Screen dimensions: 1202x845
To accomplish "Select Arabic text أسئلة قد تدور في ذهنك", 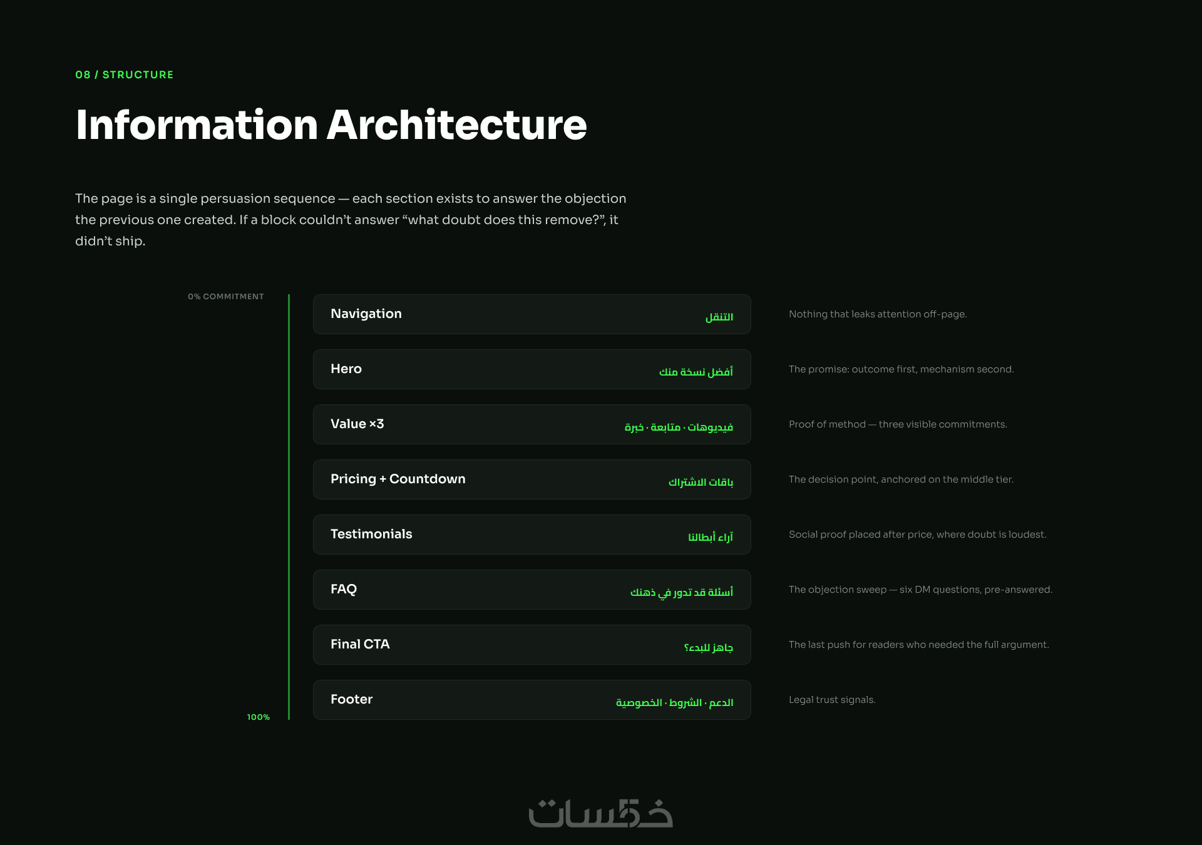I will pos(682,592).
